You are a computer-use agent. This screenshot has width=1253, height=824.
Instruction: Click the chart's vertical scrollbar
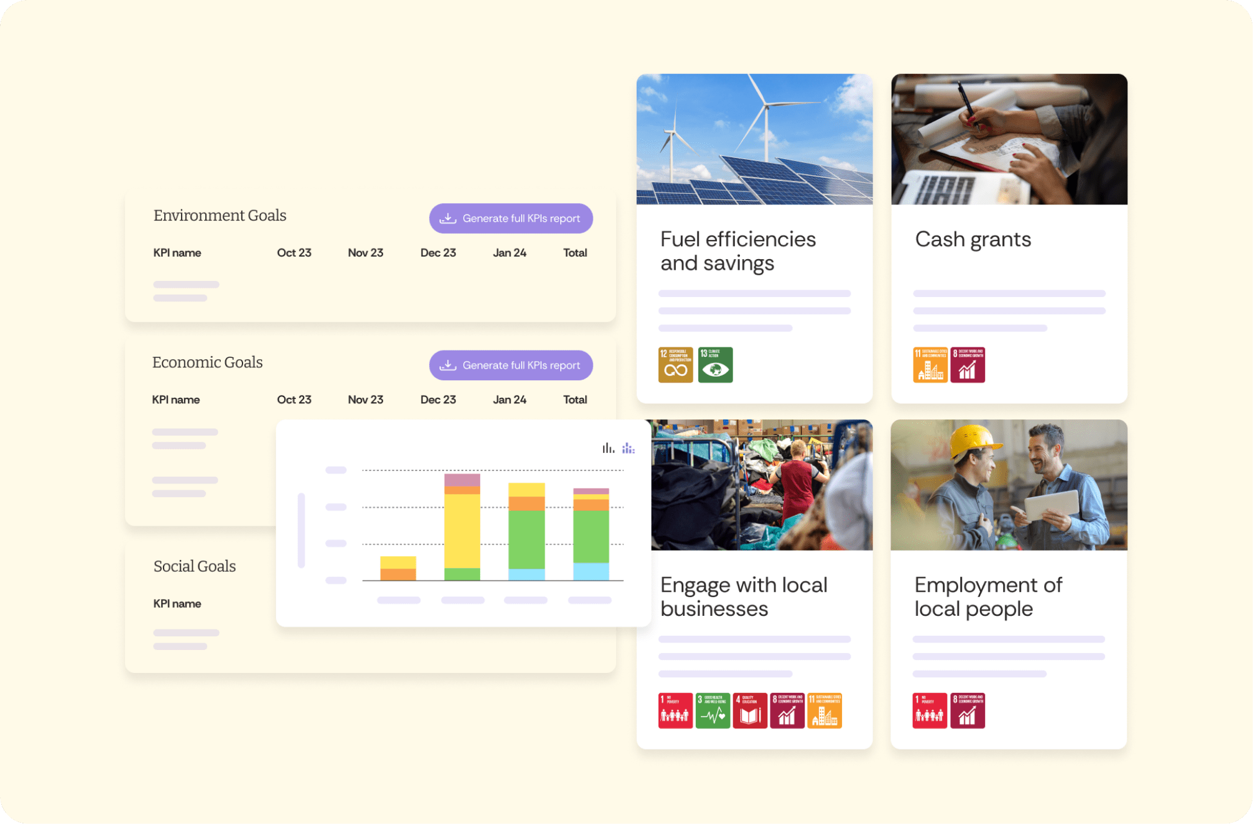click(x=302, y=530)
